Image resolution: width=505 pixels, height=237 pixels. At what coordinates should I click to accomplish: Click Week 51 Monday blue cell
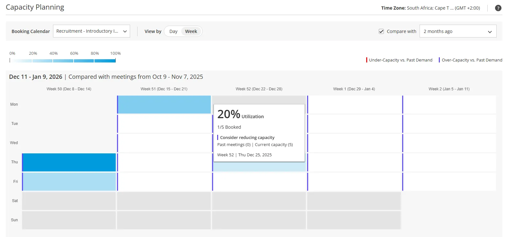[164, 104]
